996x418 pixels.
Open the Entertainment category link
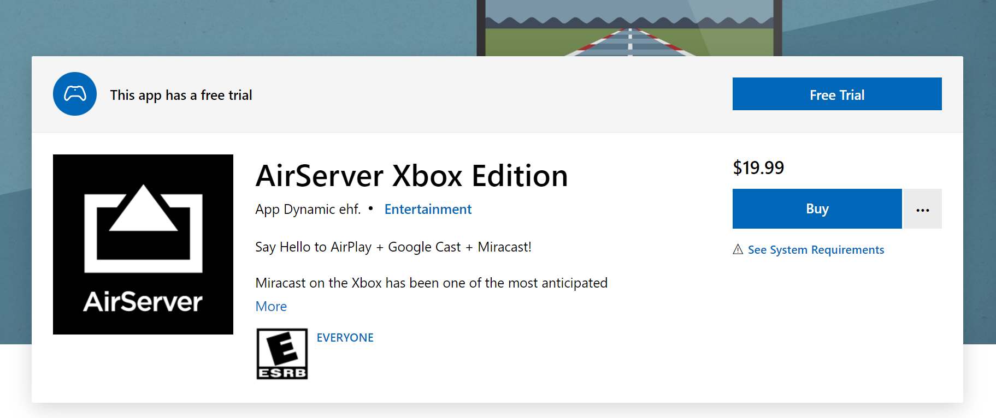pos(428,209)
